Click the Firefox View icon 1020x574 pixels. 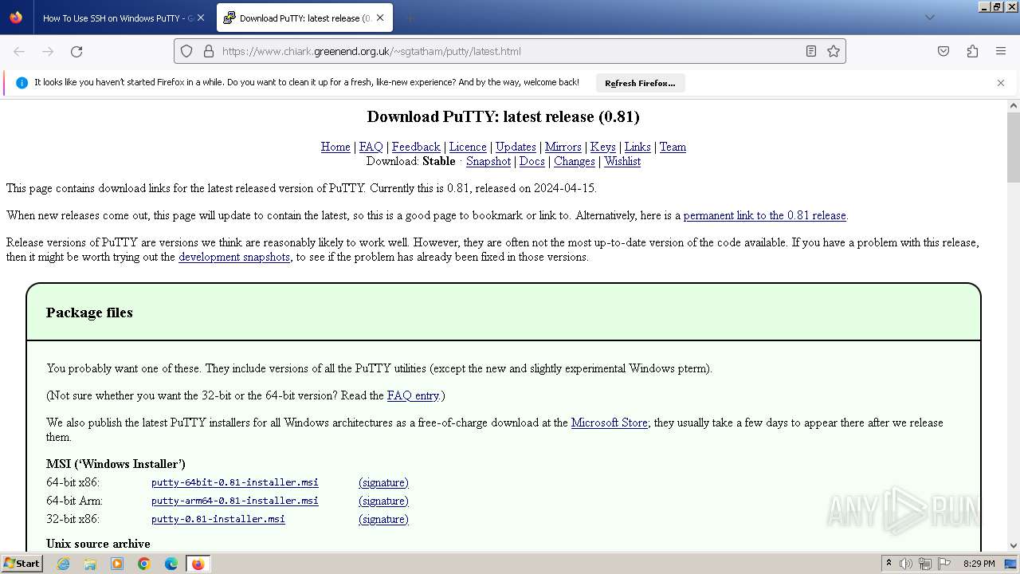click(16, 18)
